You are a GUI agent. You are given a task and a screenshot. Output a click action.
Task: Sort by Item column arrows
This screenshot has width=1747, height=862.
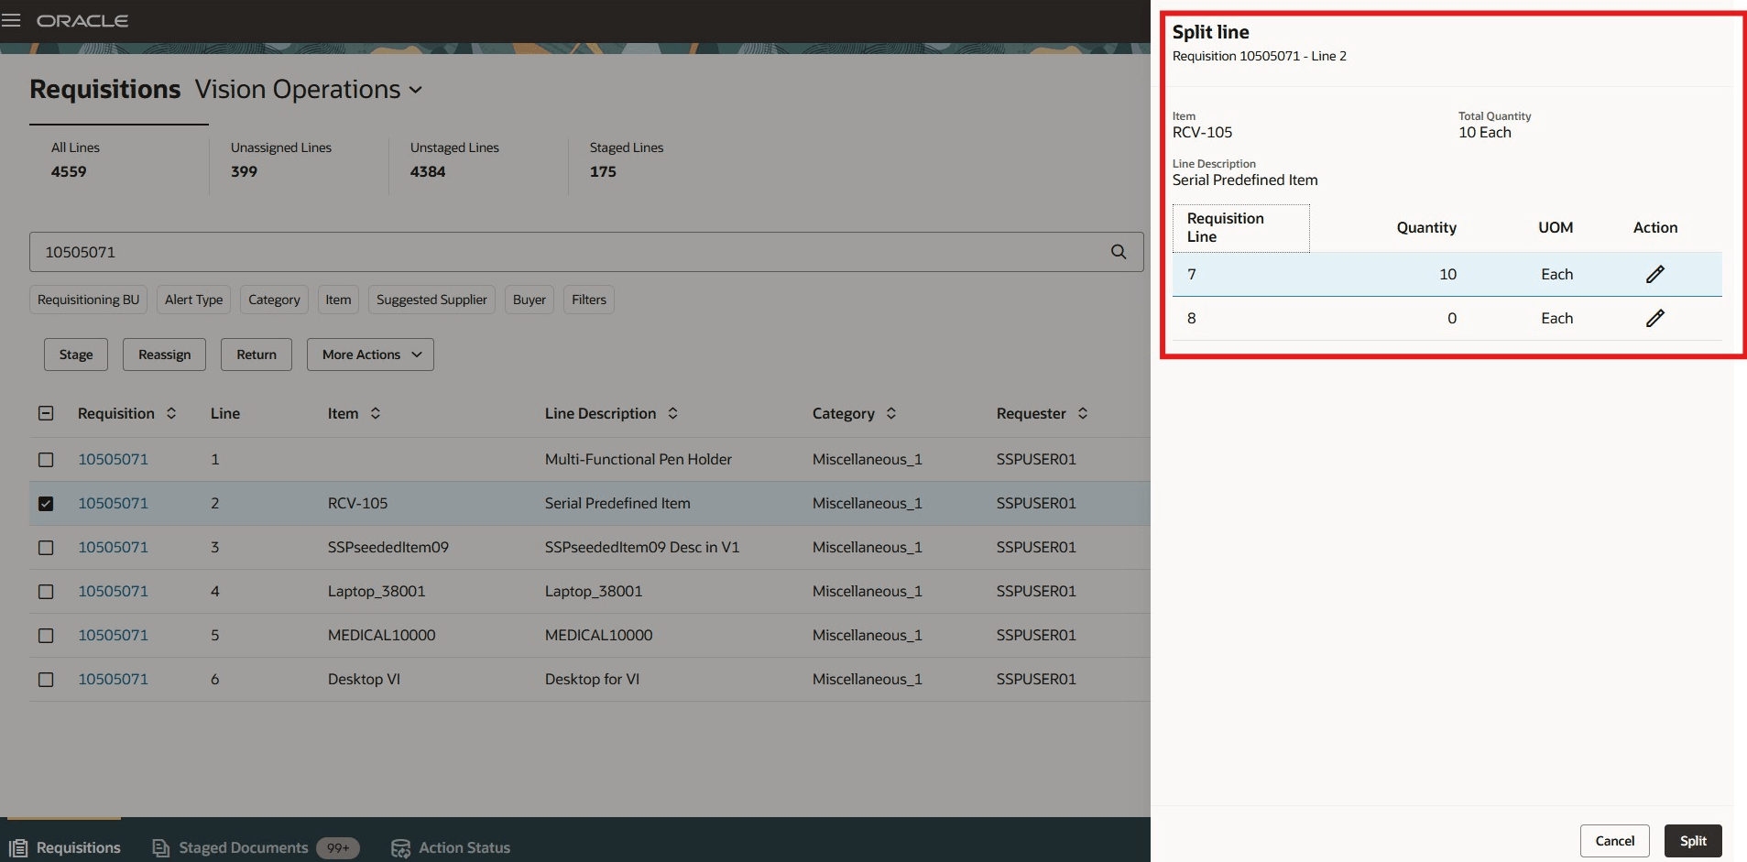[376, 413]
